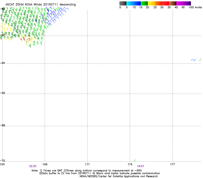Click the purple pass time '22:20'
The width and height of the screenshot is (203, 178).
[x=33, y=166]
